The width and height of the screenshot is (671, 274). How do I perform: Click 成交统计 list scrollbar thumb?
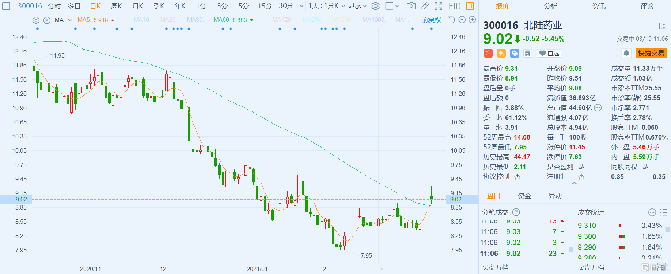click(667, 230)
